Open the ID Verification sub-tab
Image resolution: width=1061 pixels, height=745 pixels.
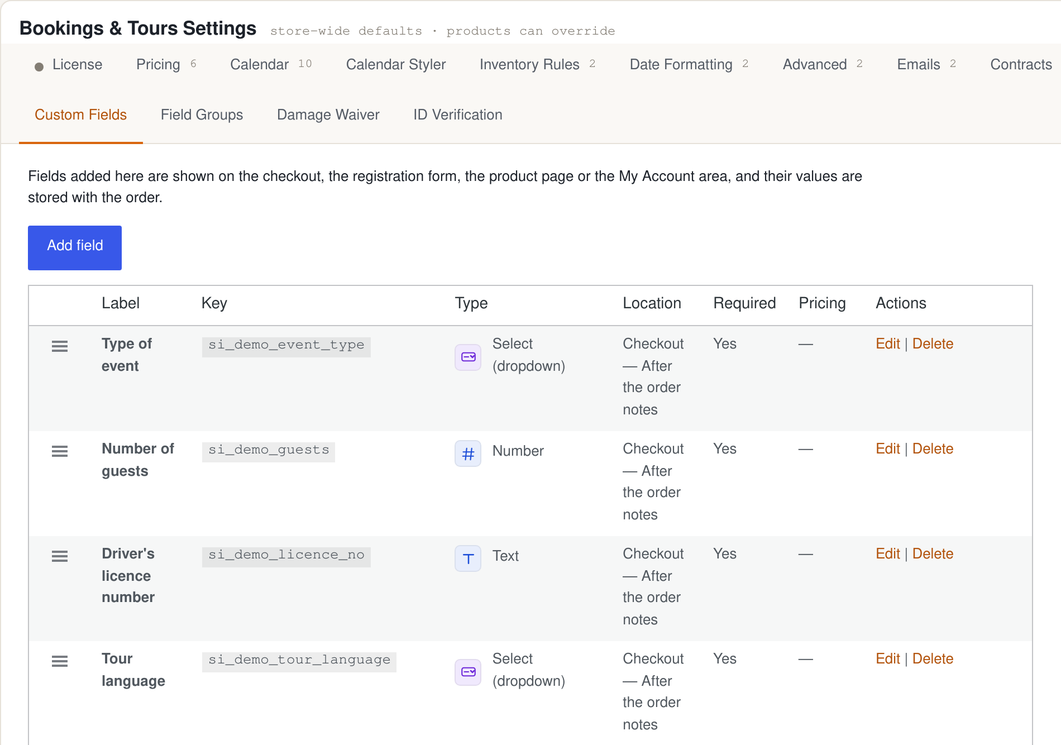pos(458,115)
